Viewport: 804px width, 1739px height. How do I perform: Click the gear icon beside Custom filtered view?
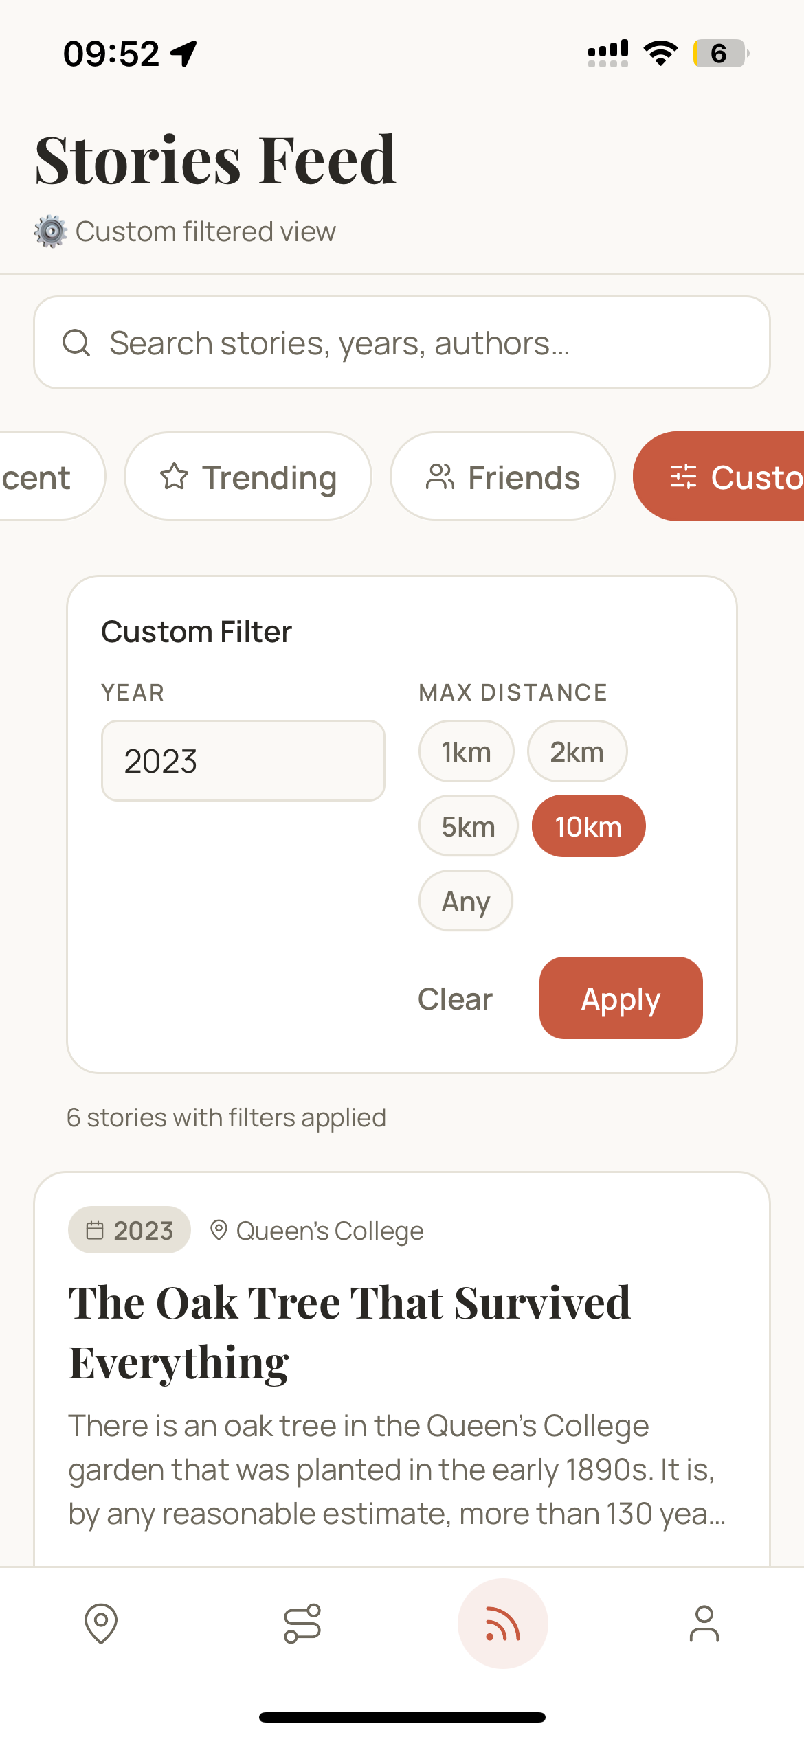click(51, 231)
